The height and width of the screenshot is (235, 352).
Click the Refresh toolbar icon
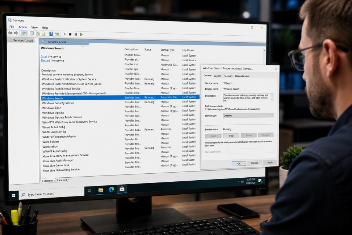(x=38, y=34)
